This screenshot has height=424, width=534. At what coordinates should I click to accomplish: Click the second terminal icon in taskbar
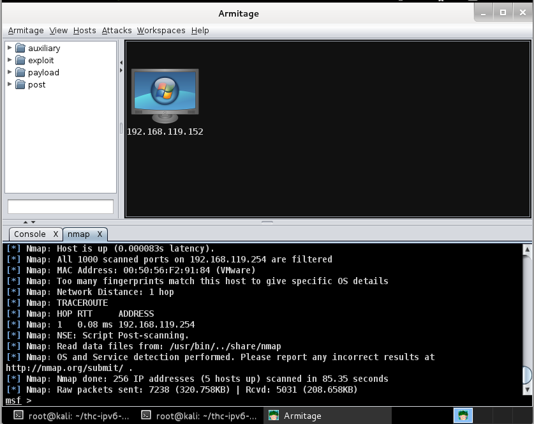(x=146, y=415)
